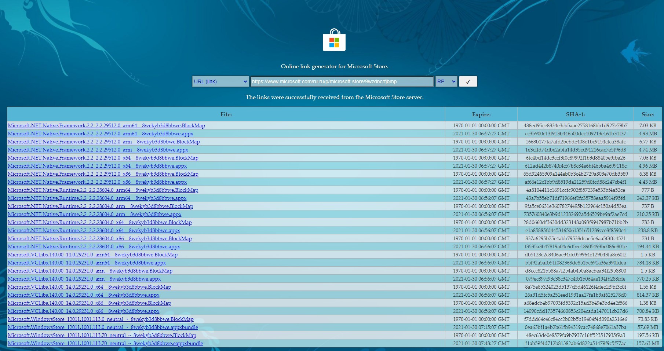
Task: Download NET.Native.Framework x64 appx package
Action: pyautogui.click(x=97, y=166)
